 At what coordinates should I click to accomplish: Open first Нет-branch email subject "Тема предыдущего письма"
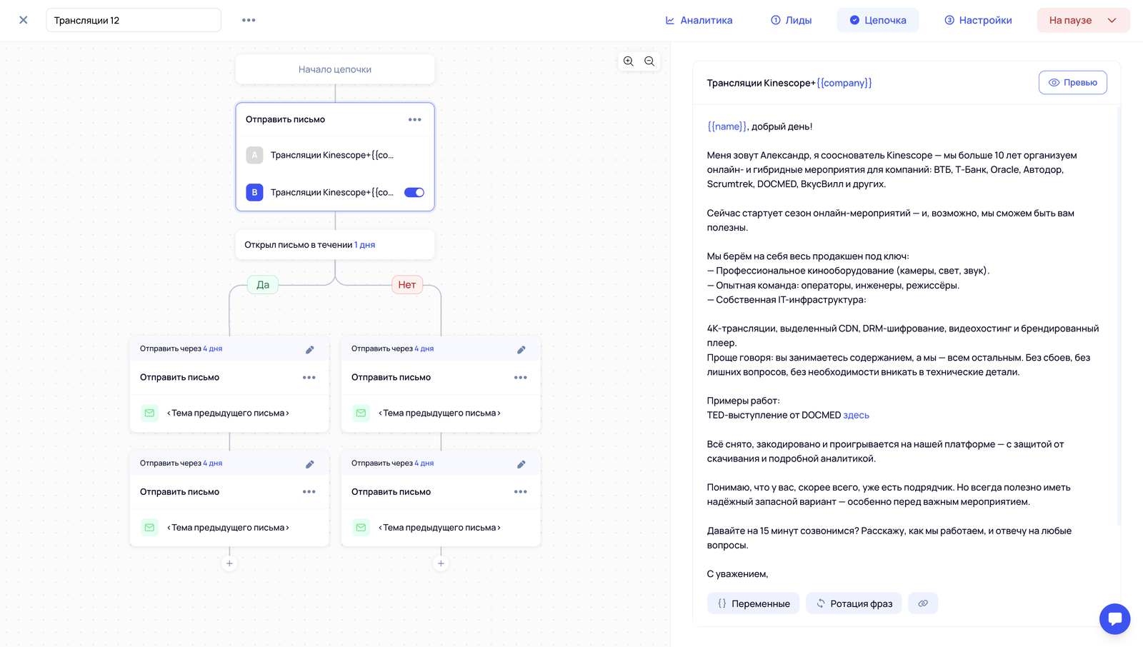439,413
